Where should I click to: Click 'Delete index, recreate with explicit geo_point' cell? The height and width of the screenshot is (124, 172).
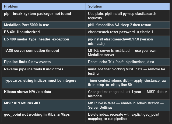point(128,116)
